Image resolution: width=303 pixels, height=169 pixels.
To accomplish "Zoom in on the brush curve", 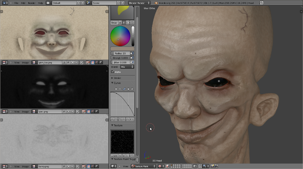I will (x=116, y=89).
